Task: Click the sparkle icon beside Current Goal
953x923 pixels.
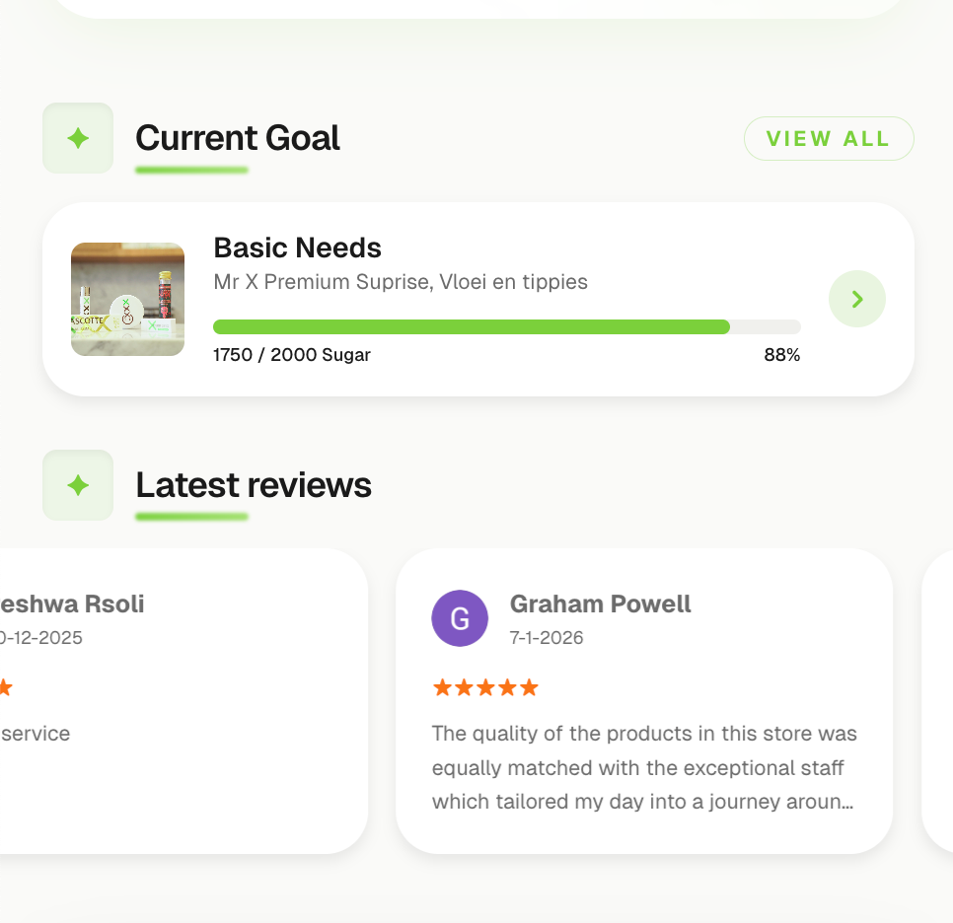Action: 78,138
